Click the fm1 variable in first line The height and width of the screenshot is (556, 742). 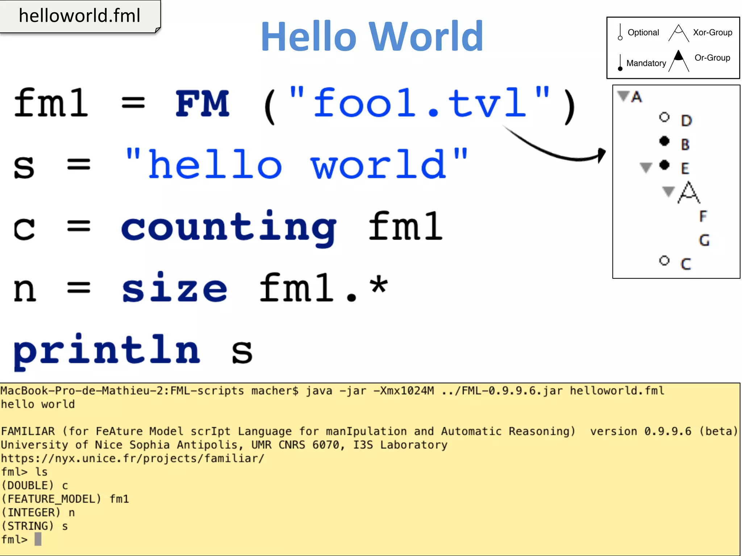[51, 103]
